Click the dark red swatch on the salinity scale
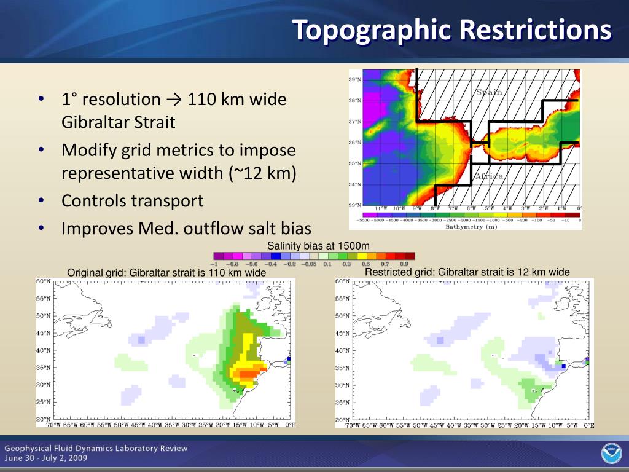Image resolution: width=629 pixels, height=472 pixels. point(410,256)
